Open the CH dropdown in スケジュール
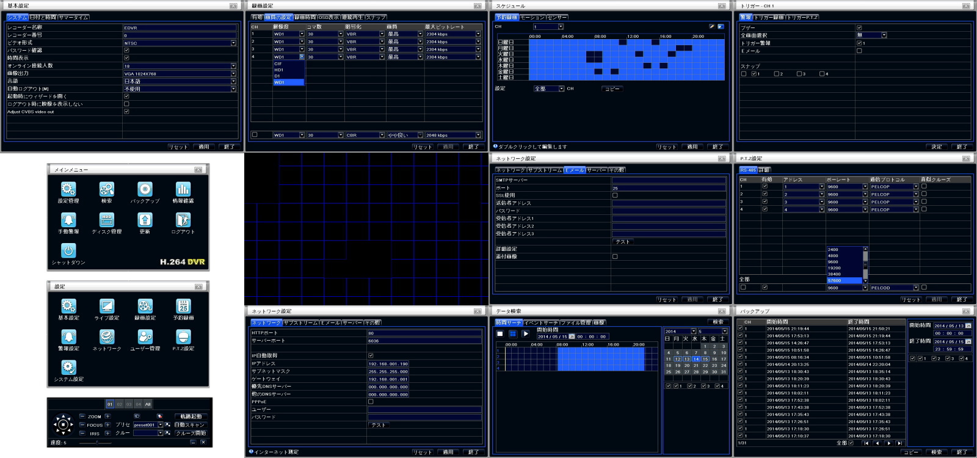Viewport: 977px width, 458px height. [548, 27]
